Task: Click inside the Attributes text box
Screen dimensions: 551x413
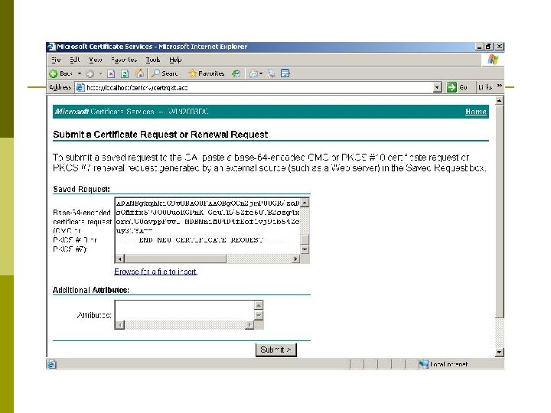Action: (x=184, y=311)
